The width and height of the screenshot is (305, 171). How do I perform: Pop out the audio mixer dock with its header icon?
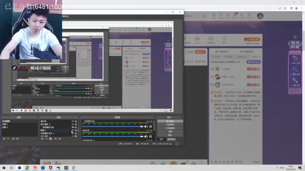(154, 117)
